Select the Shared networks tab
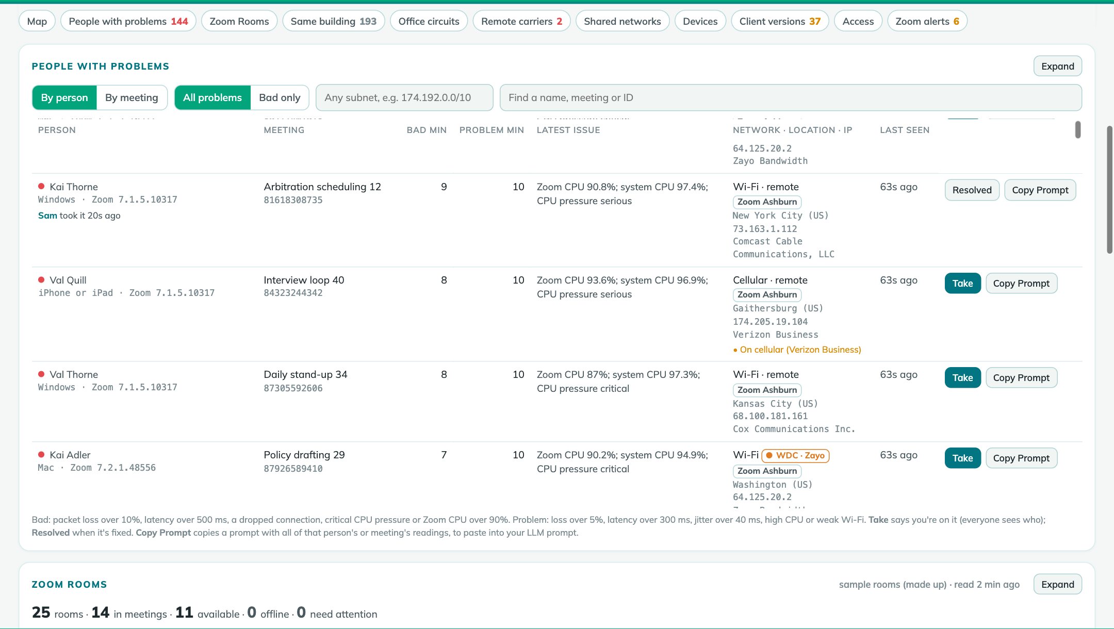The image size is (1114, 629). (x=622, y=21)
